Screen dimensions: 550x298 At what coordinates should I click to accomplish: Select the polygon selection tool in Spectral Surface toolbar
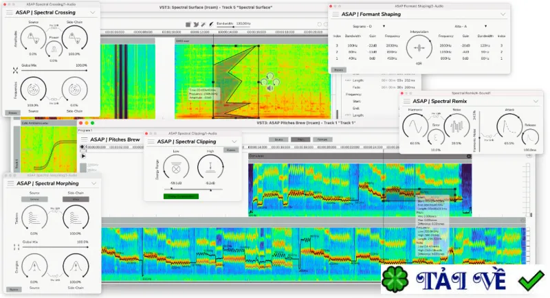point(196,24)
